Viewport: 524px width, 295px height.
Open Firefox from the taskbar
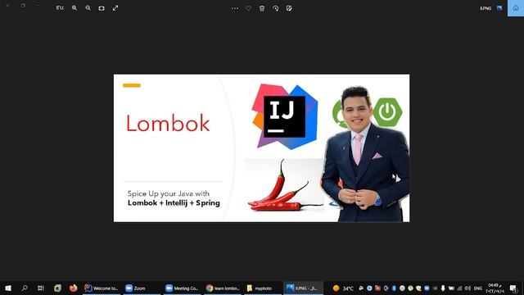click(73, 288)
